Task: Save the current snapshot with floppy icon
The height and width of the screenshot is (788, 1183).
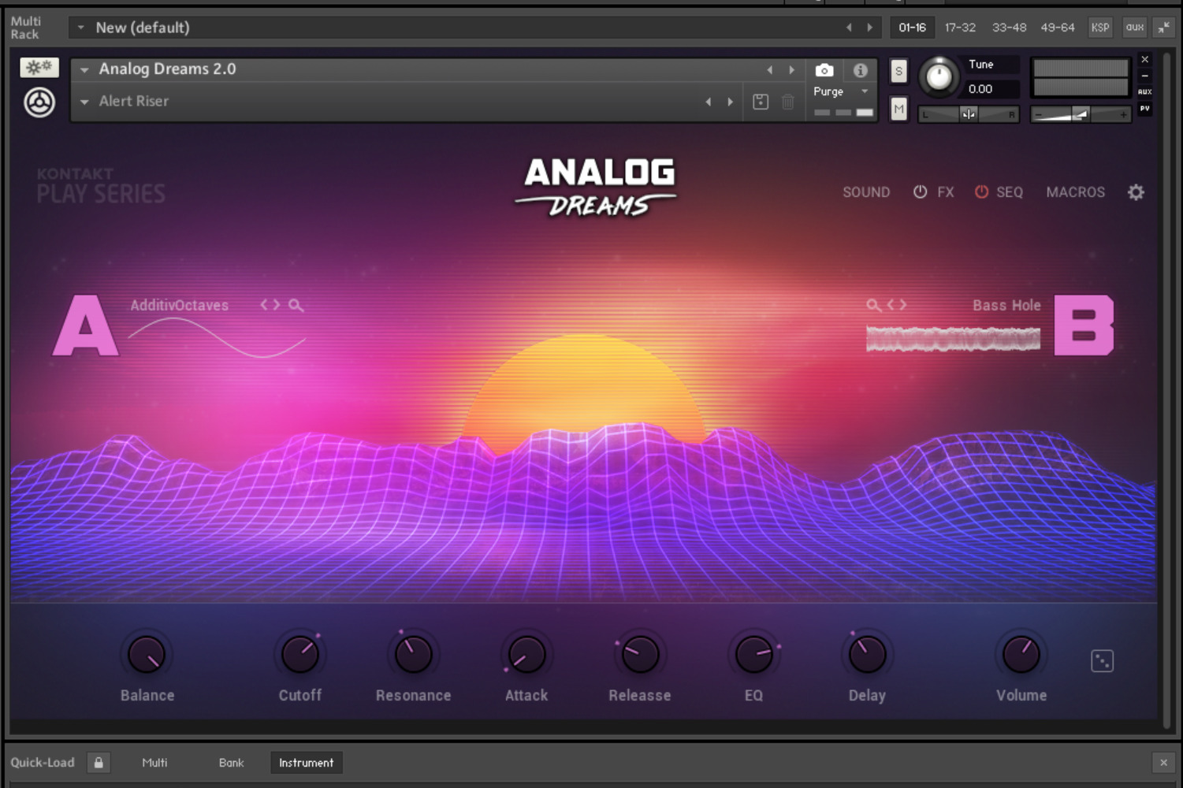Action: click(761, 102)
